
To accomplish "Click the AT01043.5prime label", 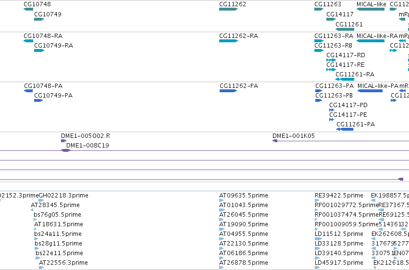I will tap(244, 205).
